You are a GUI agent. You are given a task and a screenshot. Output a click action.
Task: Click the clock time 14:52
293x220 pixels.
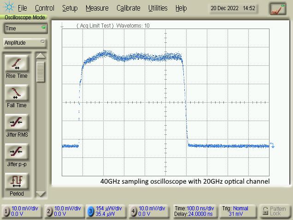point(249,8)
